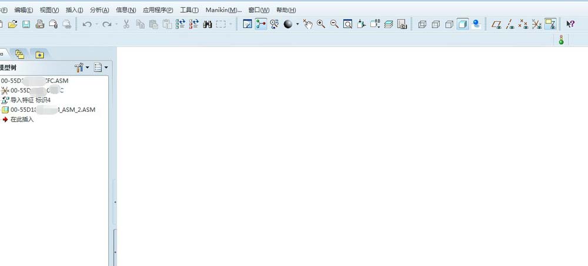Regenerate the model (green checklist icon)
Viewport: 588px width, 266px height.
pyautogui.click(x=181, y=24)
